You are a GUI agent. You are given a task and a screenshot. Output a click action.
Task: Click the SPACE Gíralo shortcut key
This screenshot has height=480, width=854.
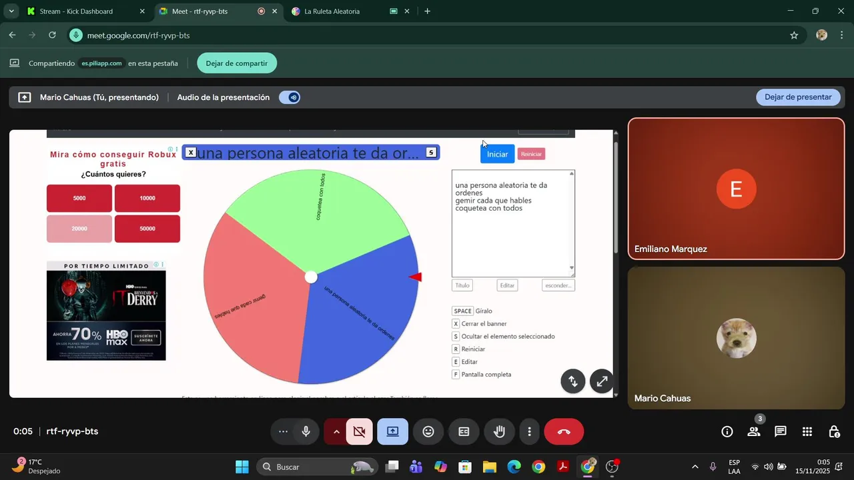coord(463,311)
